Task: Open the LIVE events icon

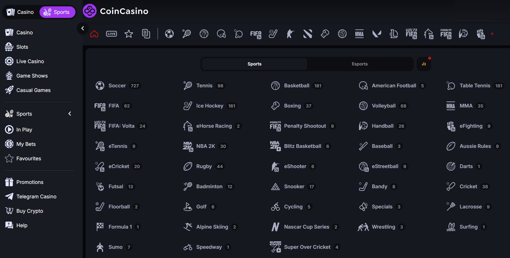Action: (x=112, y=34)
